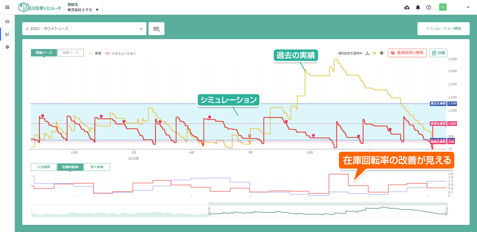Toggle シミュレーション series in the legend

point(121,53)
